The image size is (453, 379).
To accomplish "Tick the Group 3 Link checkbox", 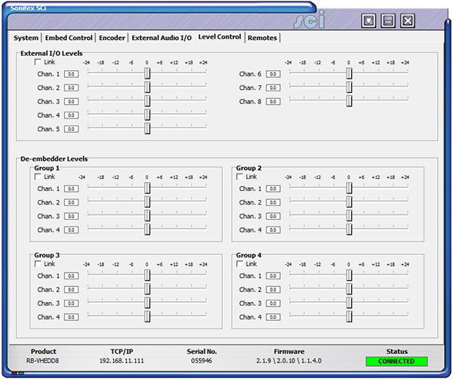I will pos(39,264).
